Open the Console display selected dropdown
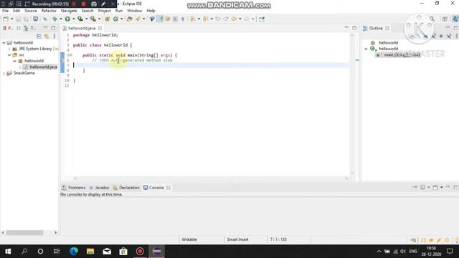 click(x=429, y=187)
